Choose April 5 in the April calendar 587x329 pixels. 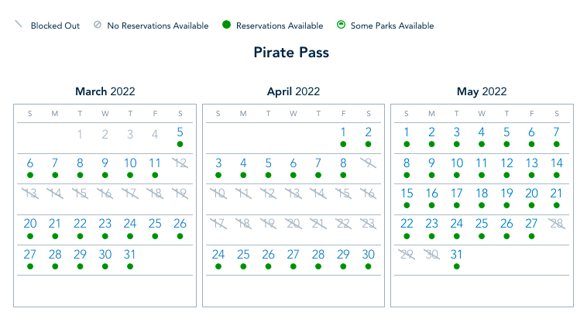click(269, 163)
